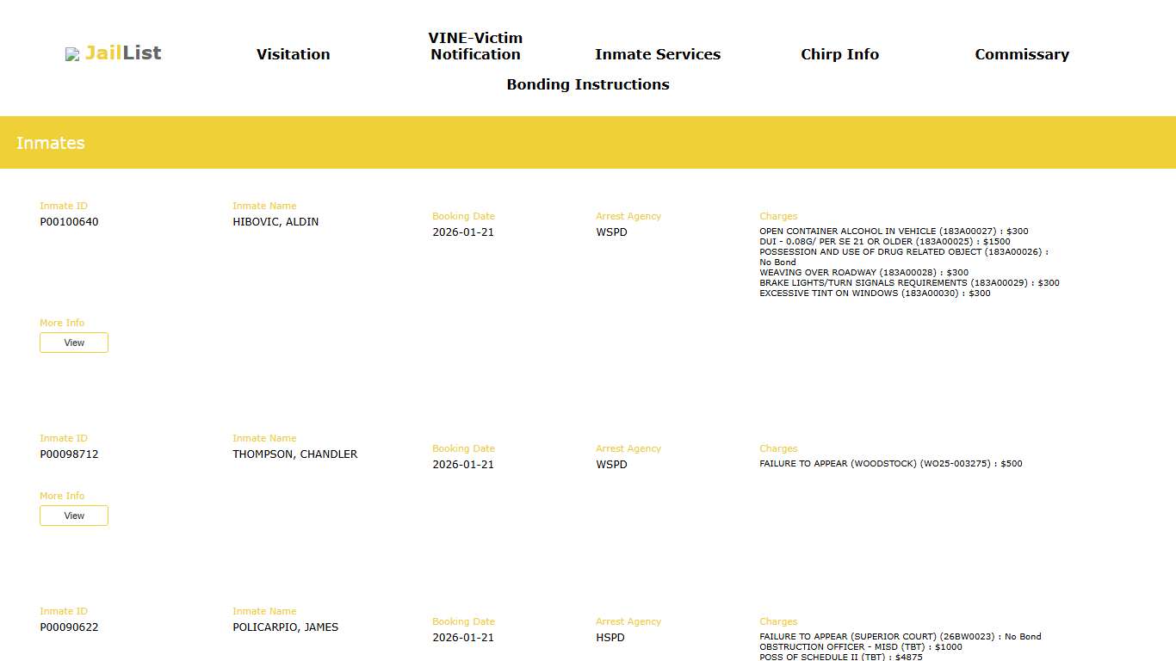
Task: Click the JailList logo image icon
Action: click(72, 54)
